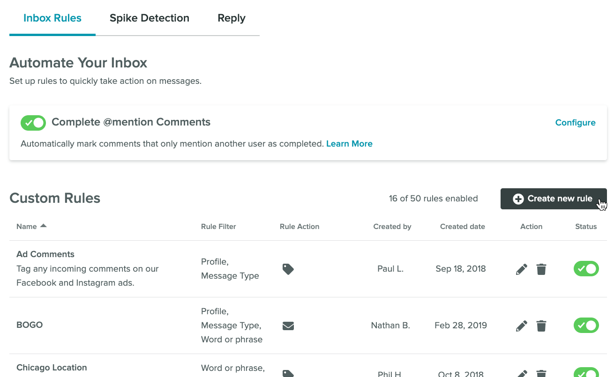614x377 pixels.
Task: Turn off the Ad Comments rule status toggle
Action: tap(586, 269)
